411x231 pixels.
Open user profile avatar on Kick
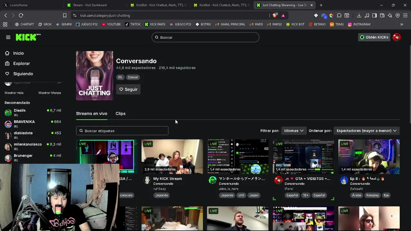point(397,37)
